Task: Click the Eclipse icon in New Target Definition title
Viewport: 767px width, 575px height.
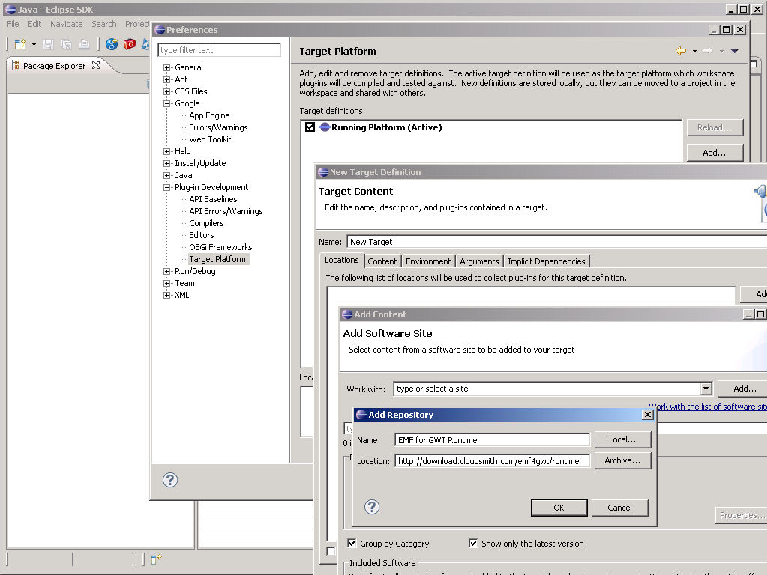Action: tap(323, 172)
